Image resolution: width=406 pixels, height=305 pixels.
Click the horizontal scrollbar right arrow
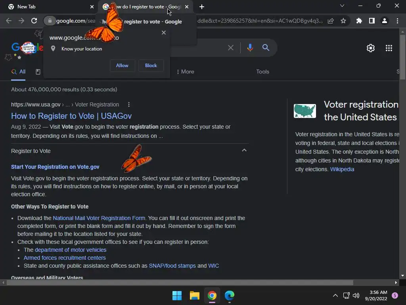[x=396, y=283]
